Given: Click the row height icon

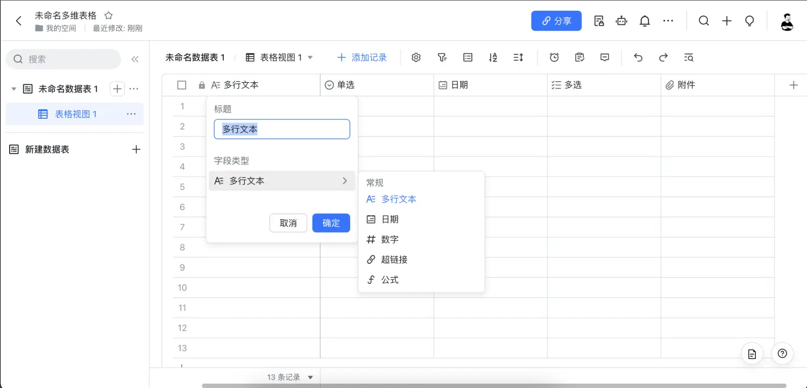Looking at the screenshot, I should [x=518, y=58].
